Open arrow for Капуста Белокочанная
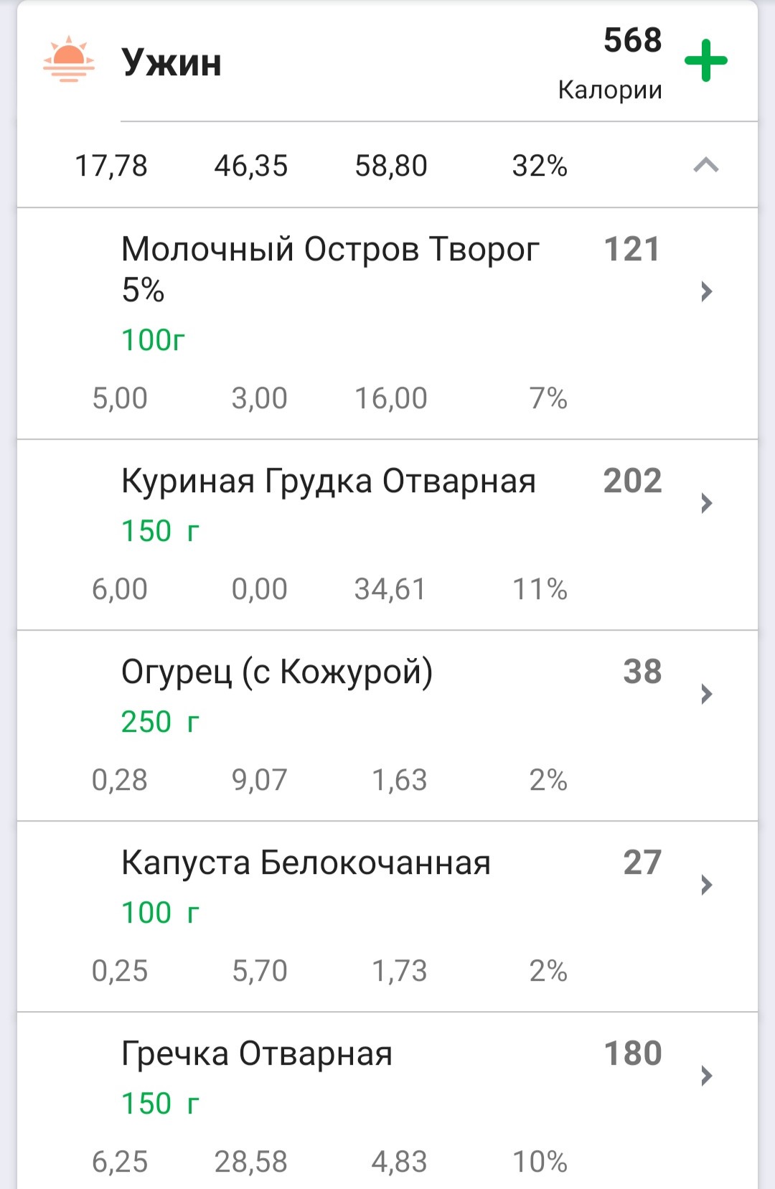Screen dimensions: 775x1189 click(706, 885)
